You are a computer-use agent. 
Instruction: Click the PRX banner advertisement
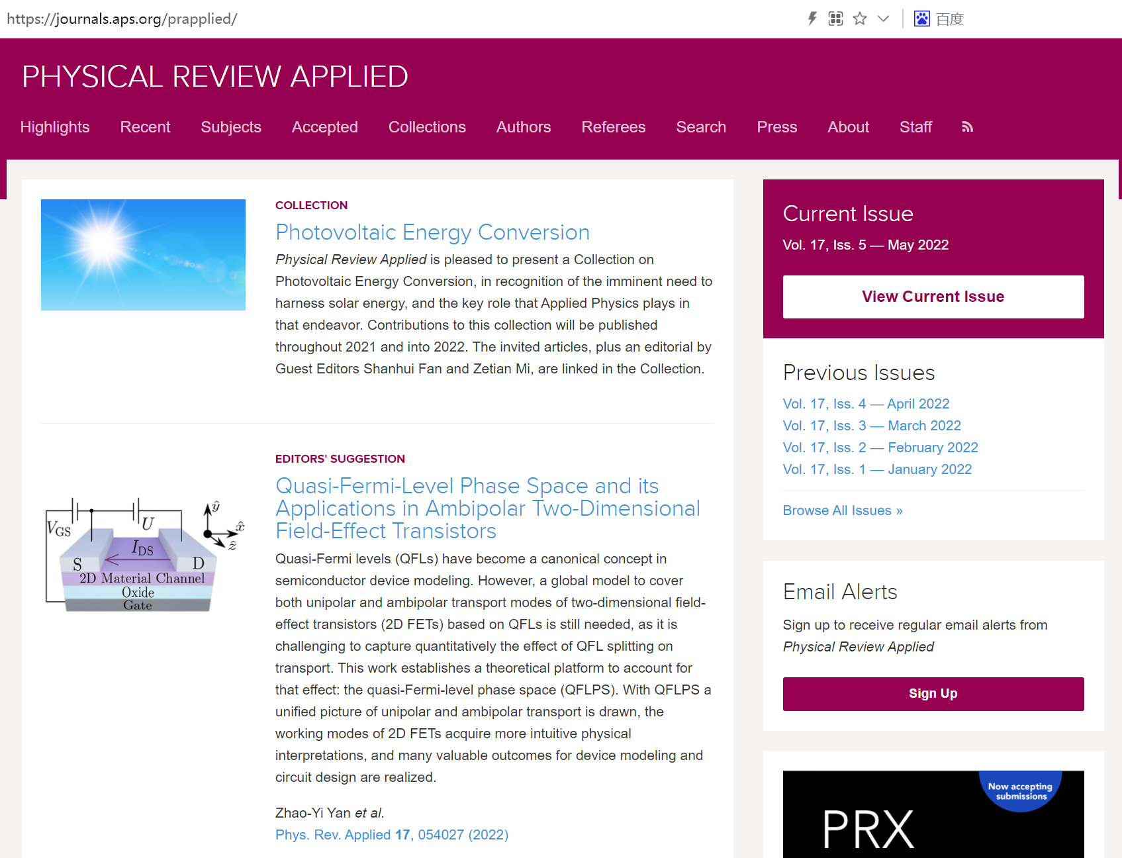[933, 814]
